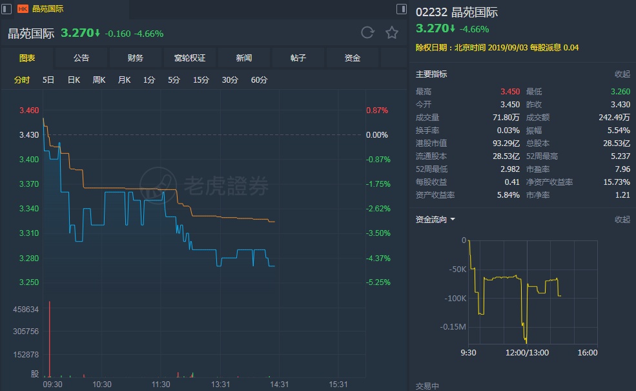
Task: Collapse the 主要指标 section
Action: [622, 74]
